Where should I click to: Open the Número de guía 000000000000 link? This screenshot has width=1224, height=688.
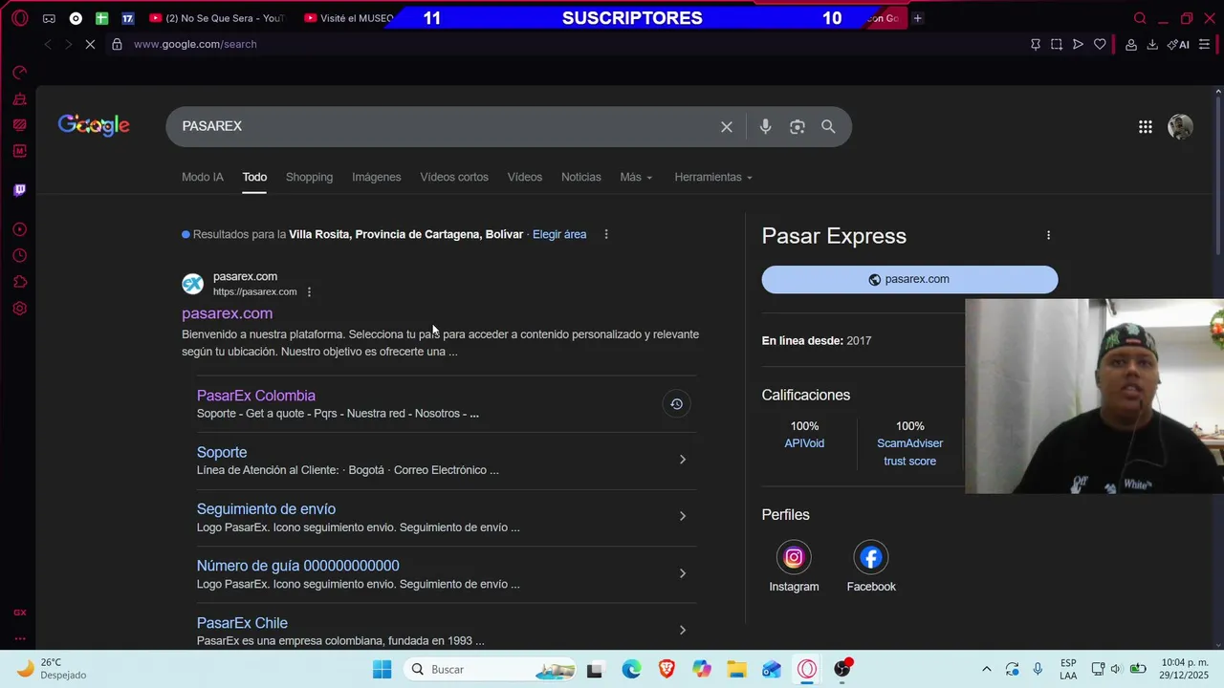click(297, 566)
